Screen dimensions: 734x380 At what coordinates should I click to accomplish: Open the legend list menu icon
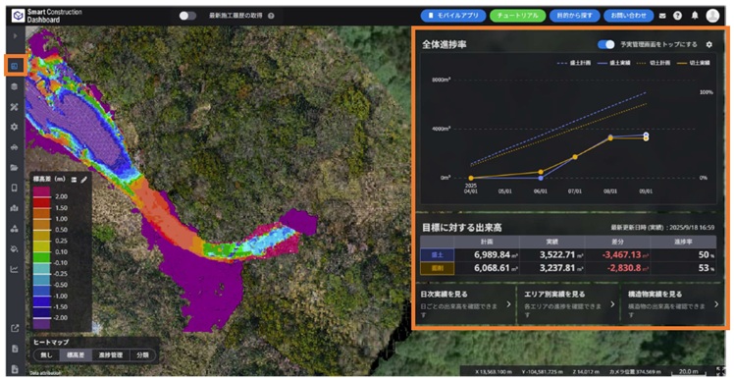74,180
